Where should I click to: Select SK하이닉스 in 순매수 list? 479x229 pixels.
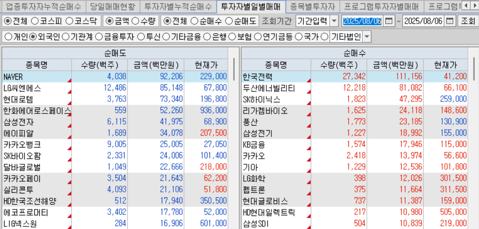[355, 99]
